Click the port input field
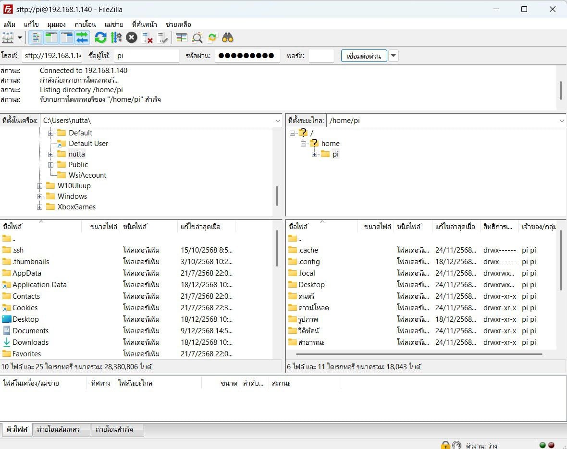567x449 pixels. (321, 56)
